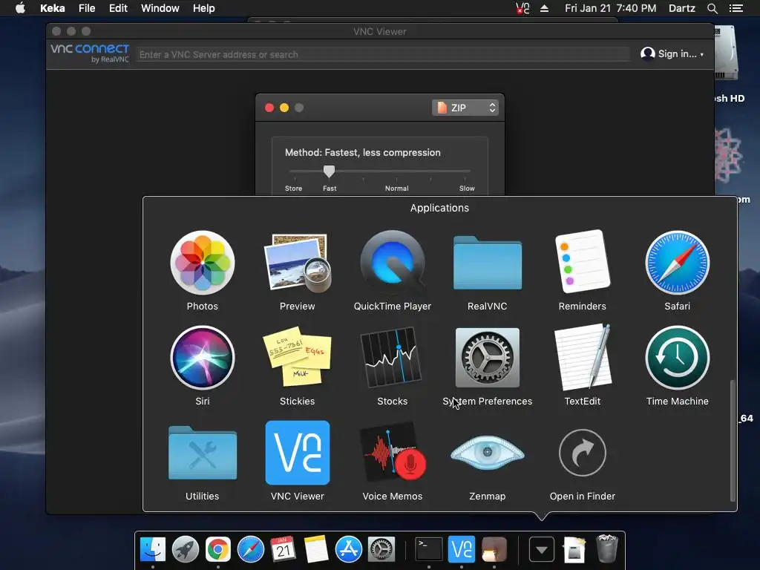
Task: Open the Help menu
Action: 203,8
